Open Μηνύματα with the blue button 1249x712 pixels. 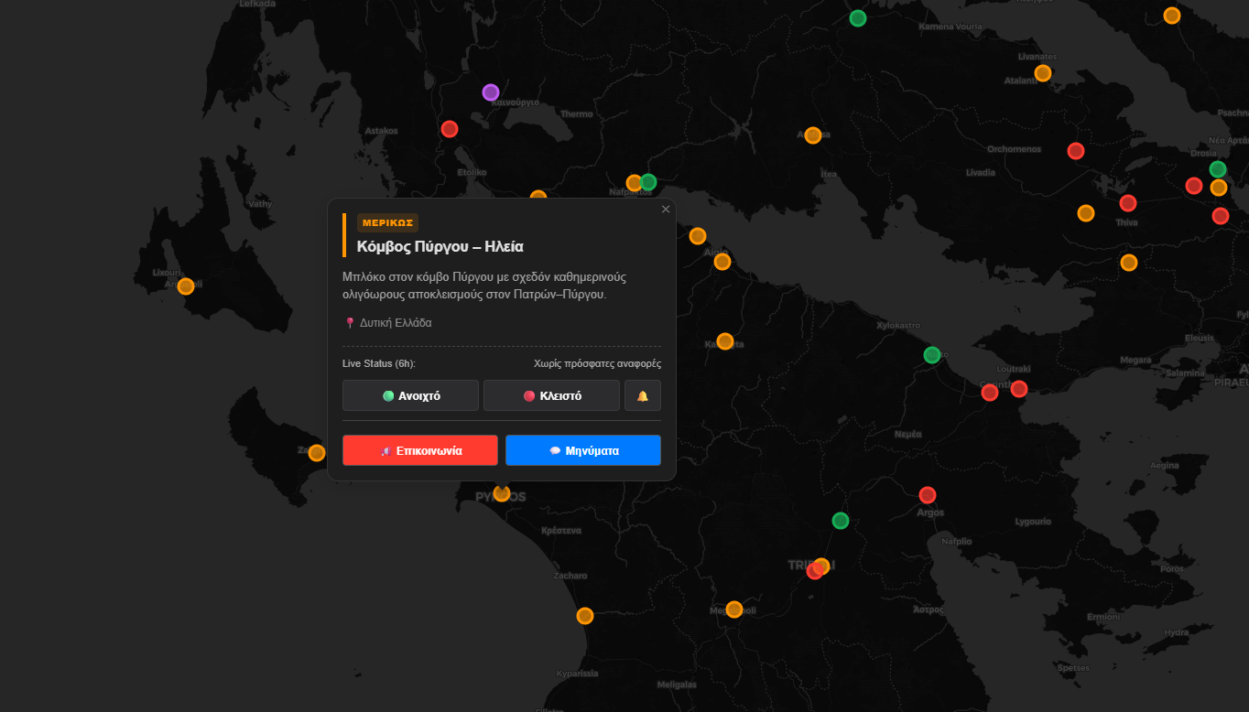click(583, 450)
